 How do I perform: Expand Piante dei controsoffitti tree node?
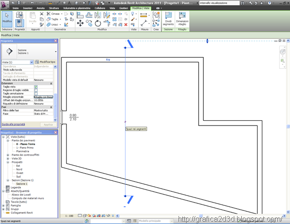click(8, 155)
